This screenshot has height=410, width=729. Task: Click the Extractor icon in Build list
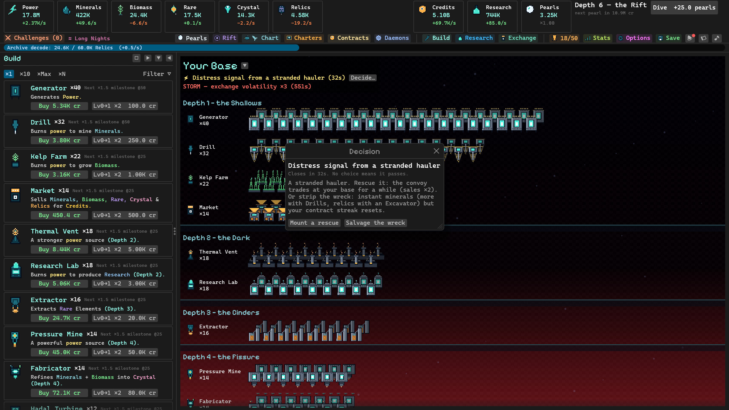[15, 305]
